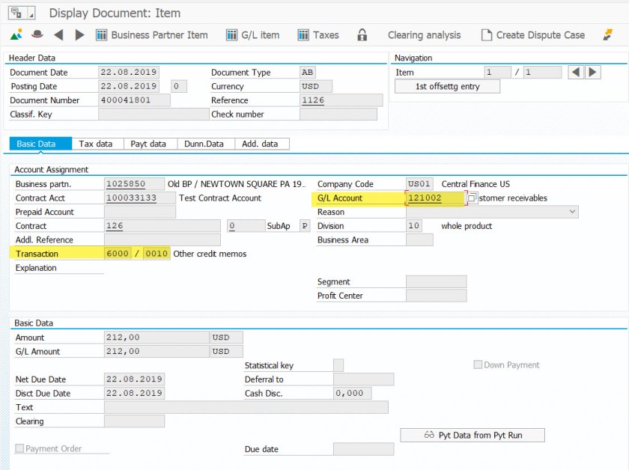Viewport: 629px width, 470px height.
Task: Click the 1st offsettg entry button
Action: click(x=447, y=87)
